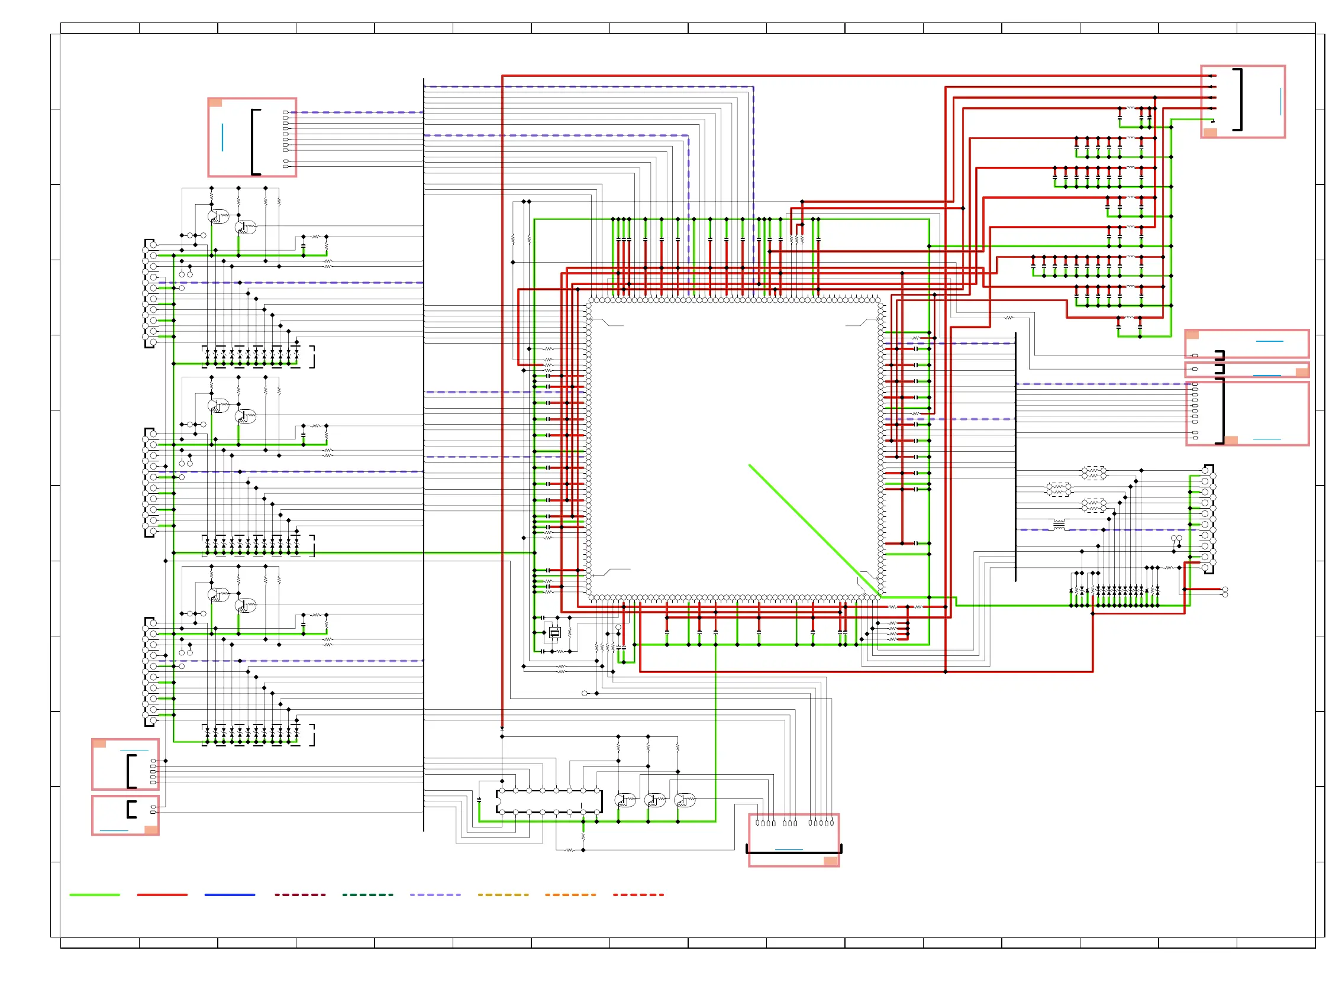Select the 16-pin DIP chip at bottom
The width and height of the screenshot is (1342, 996).
(549, 801)
